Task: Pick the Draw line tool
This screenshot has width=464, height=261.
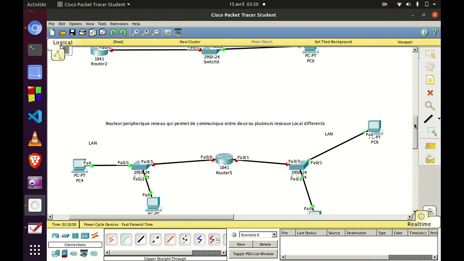Action: coord(428,119)
